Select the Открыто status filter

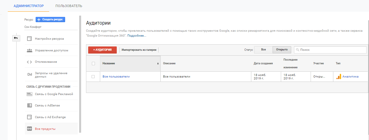[x=282, y=50]
